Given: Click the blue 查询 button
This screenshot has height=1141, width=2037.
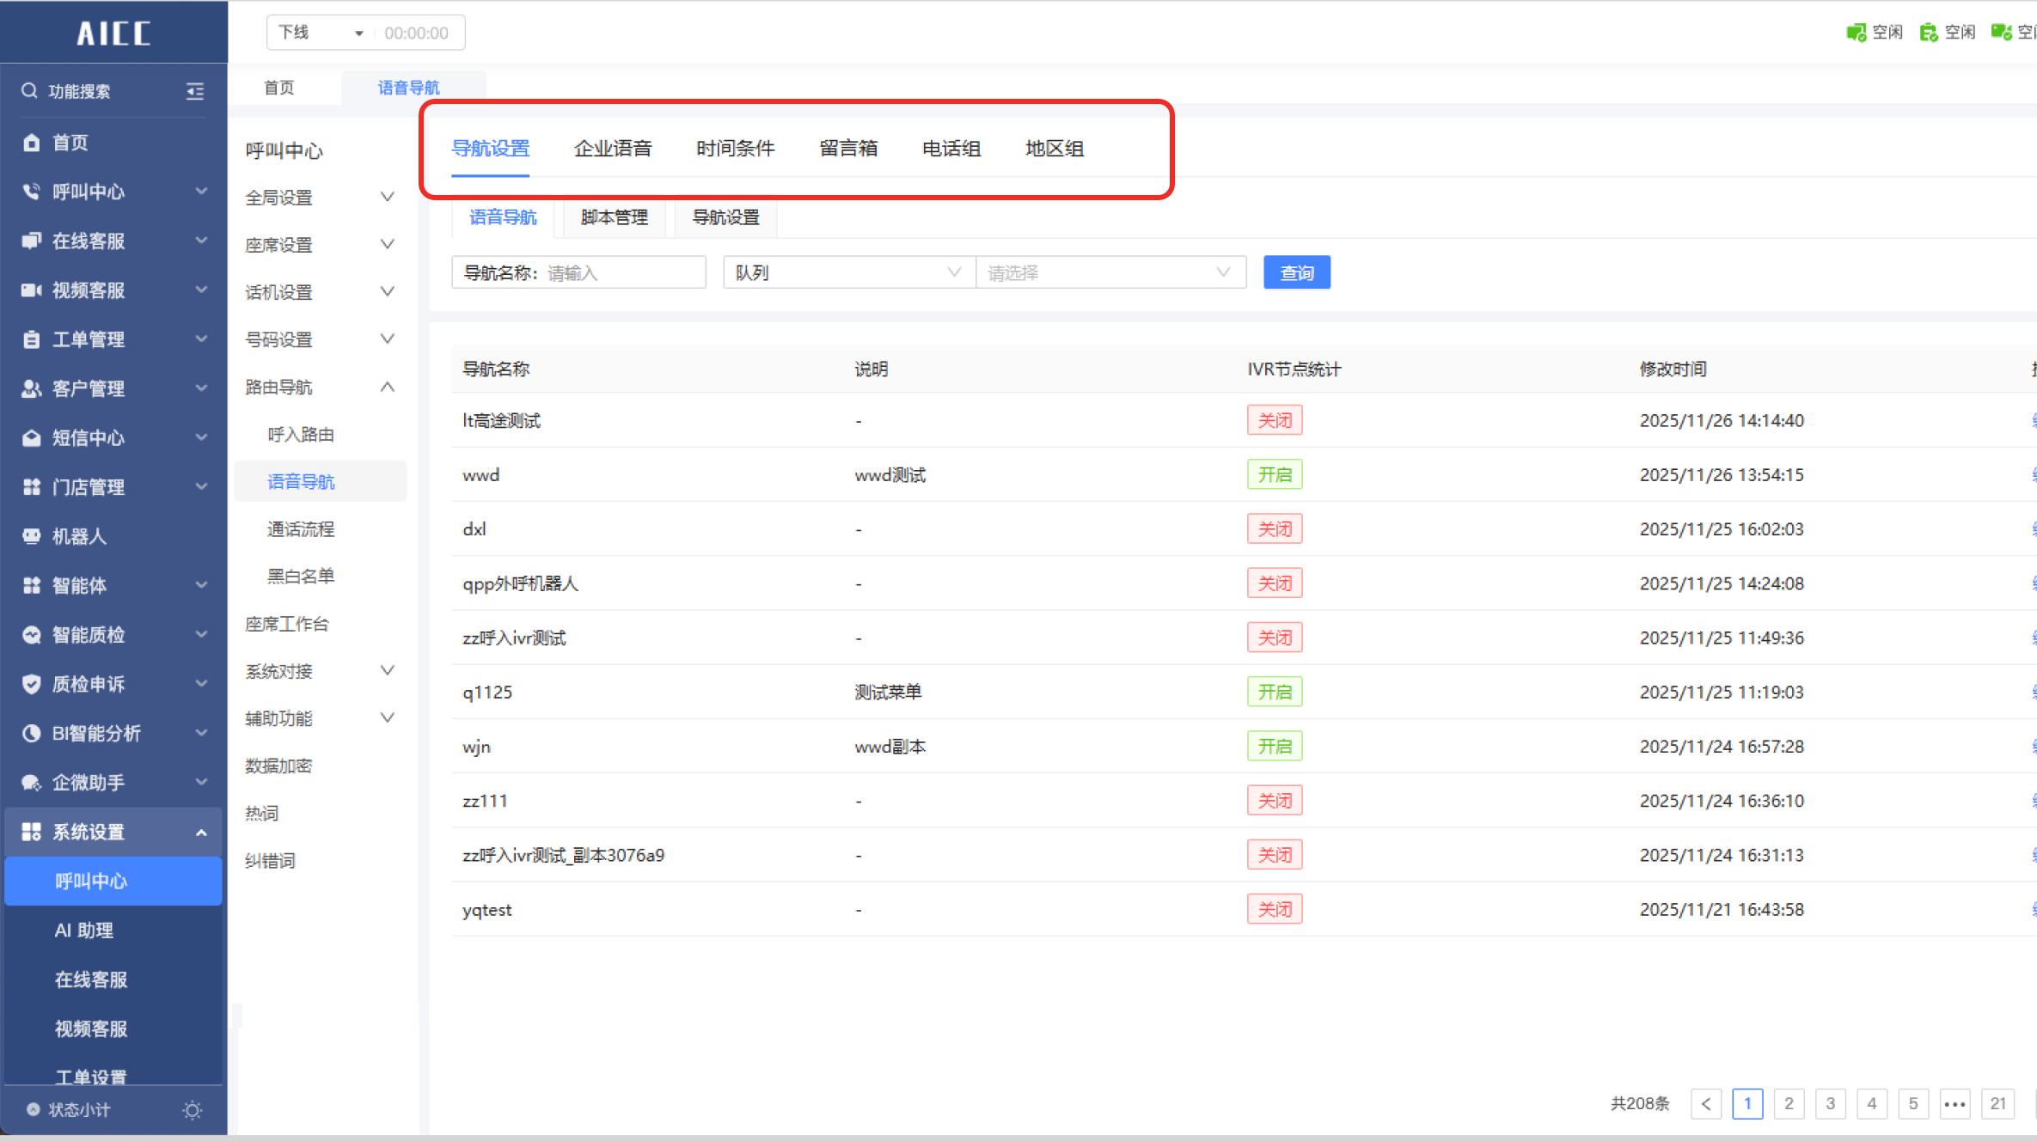Looking at the screenshot, I should coord(1296,273).
